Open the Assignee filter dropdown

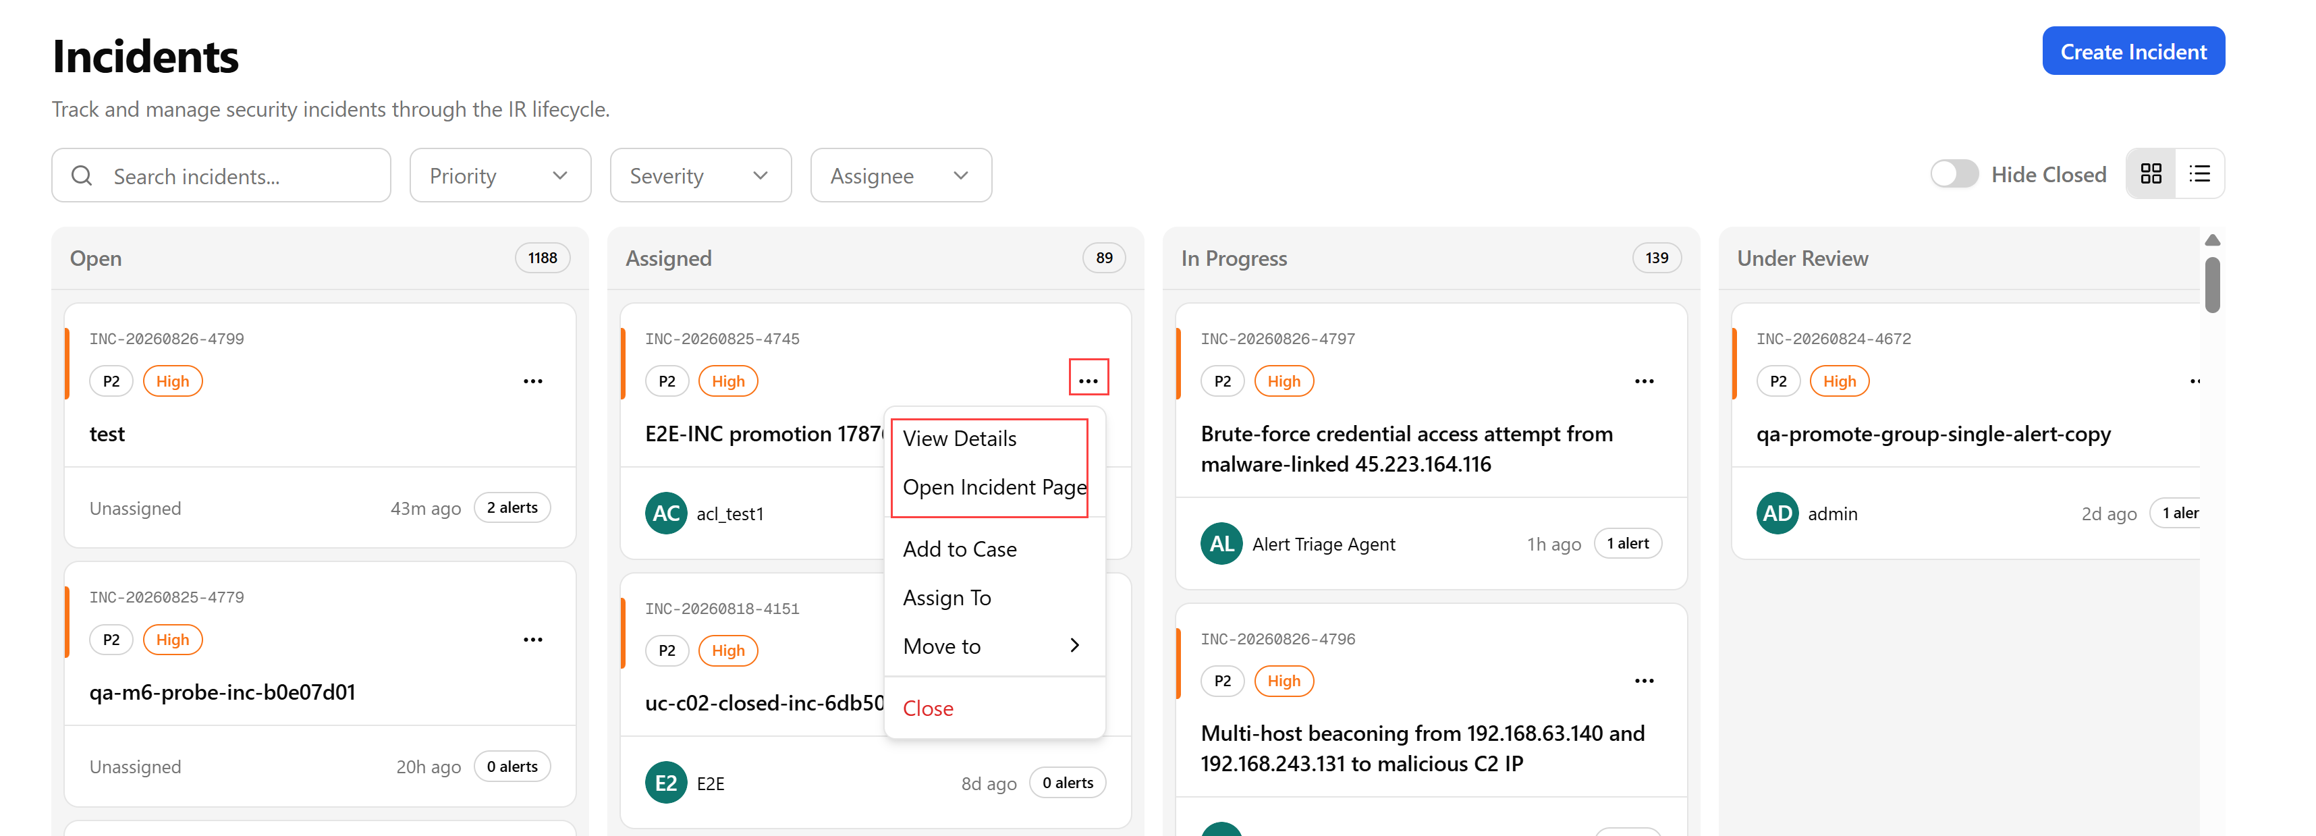pos(901,175)
